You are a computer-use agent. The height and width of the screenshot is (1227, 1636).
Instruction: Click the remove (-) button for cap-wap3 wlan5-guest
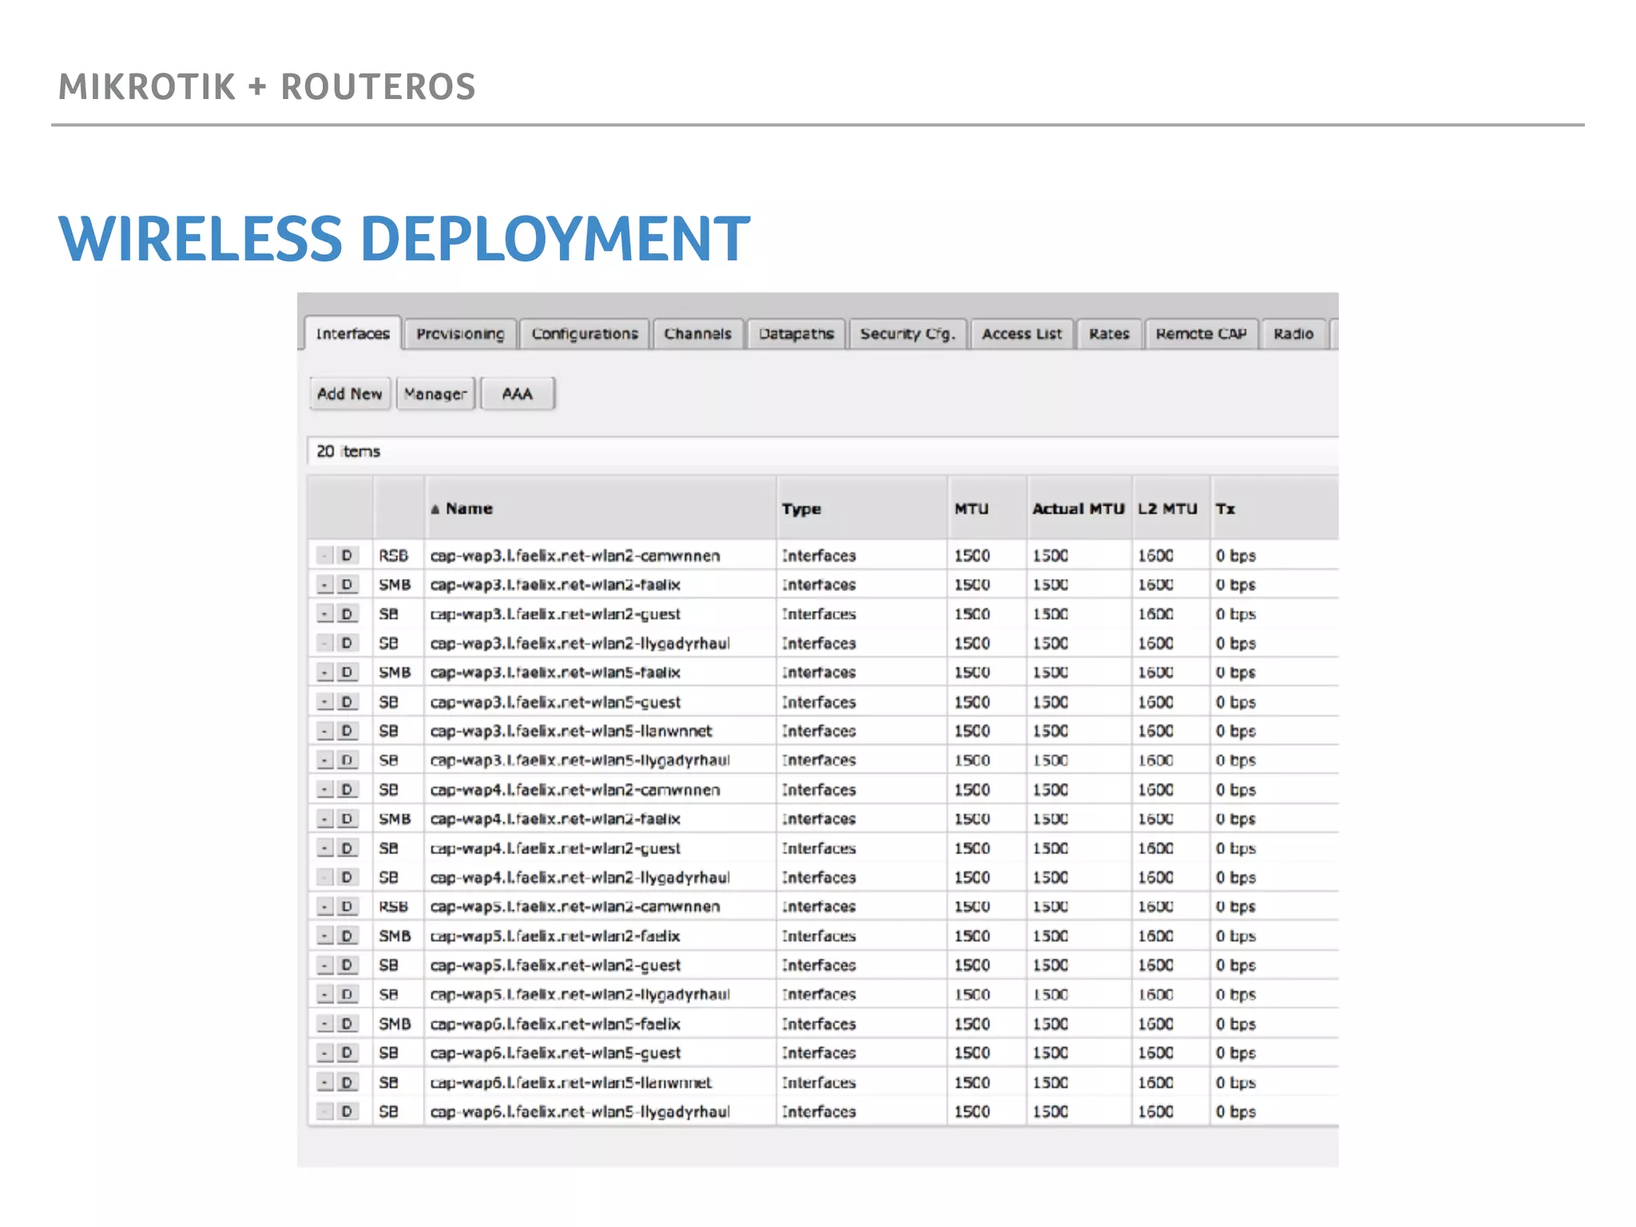324,702
